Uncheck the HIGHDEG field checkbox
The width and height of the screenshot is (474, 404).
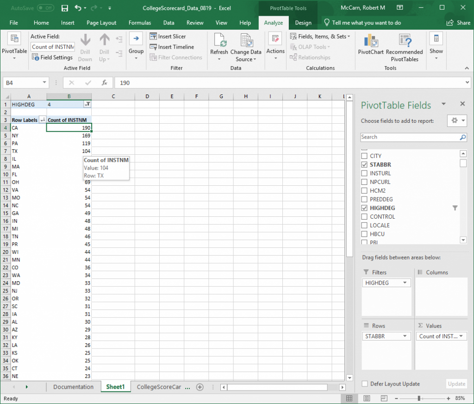coord(364,208)
